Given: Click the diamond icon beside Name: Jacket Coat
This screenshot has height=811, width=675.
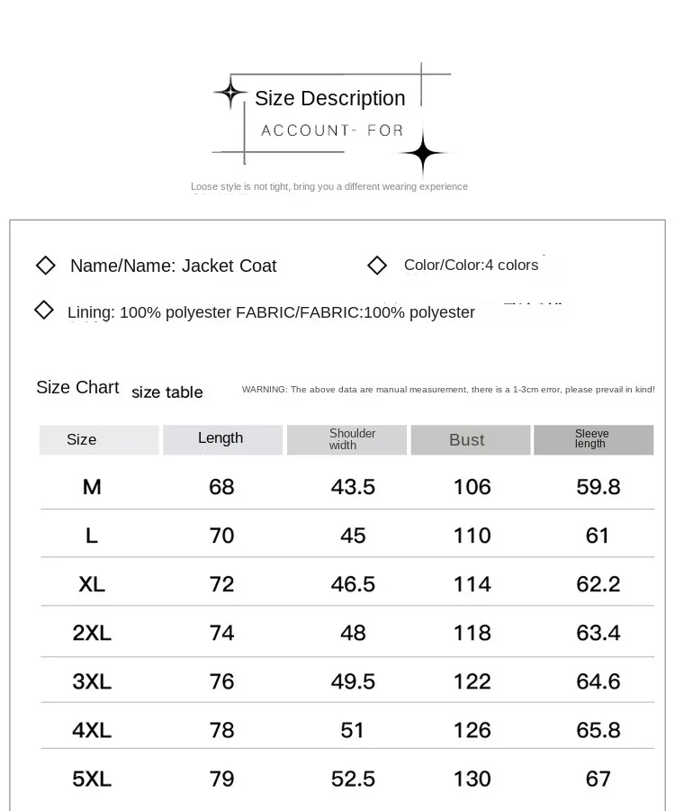Looking at the screenshot, I should [x=46, y=266].
